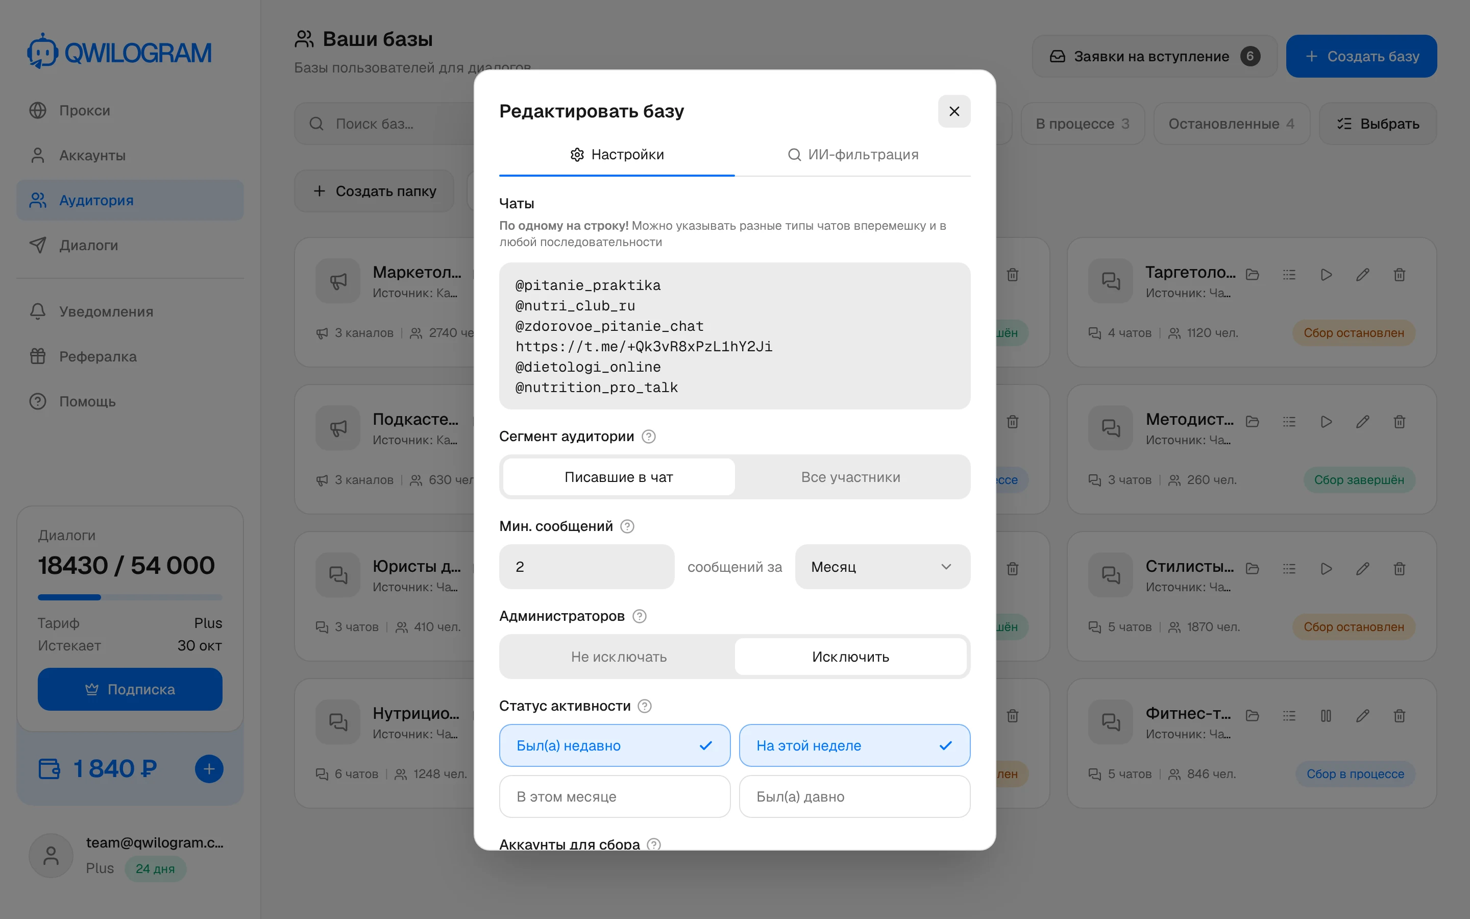
Task: Toggle Был(а) недавно activity status
Action: 614,745
